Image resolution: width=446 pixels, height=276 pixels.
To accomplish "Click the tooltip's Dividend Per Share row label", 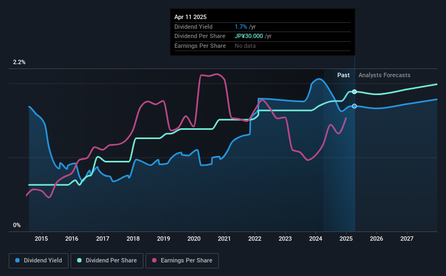I will click(x=200, y=36).
